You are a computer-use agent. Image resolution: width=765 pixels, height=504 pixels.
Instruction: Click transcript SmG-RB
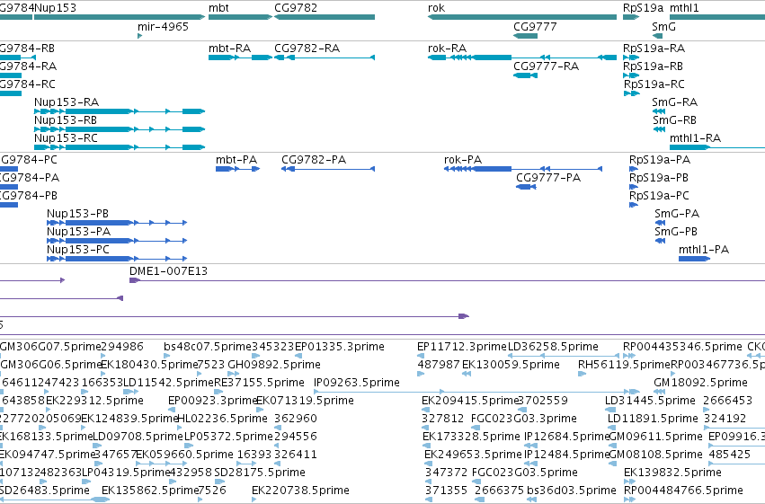point(675,119)
